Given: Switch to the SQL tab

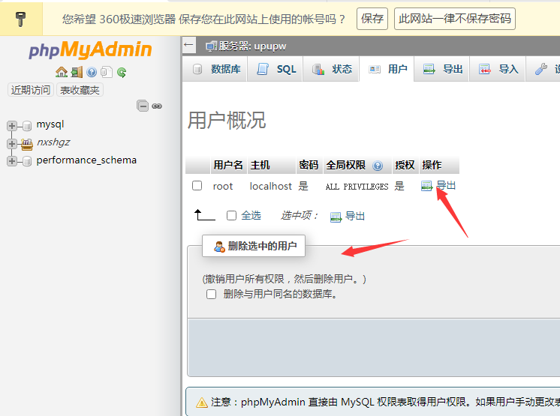Looking at the screenshot, I should 276,70.
